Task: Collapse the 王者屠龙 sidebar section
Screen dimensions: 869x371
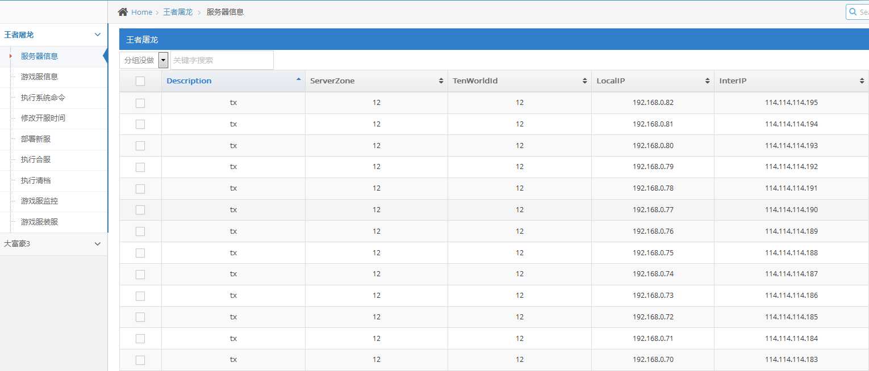Action: pyautogui.click(x=53, y=35)
